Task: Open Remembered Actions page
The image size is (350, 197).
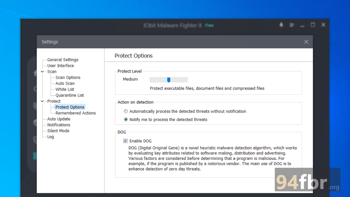Action: point(76,113)
